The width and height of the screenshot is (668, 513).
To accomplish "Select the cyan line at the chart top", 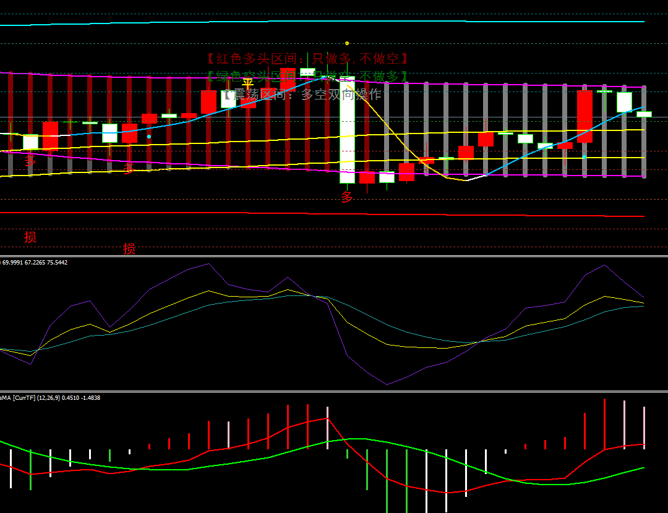I will (309, 22).
